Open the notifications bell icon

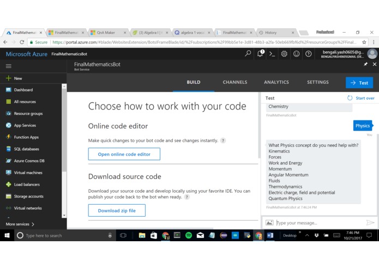[x=260, y=53]
